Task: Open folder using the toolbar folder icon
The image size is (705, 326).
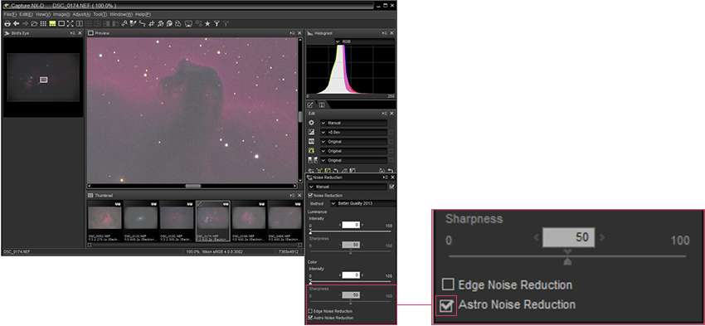Action: (x=34, y=23)
